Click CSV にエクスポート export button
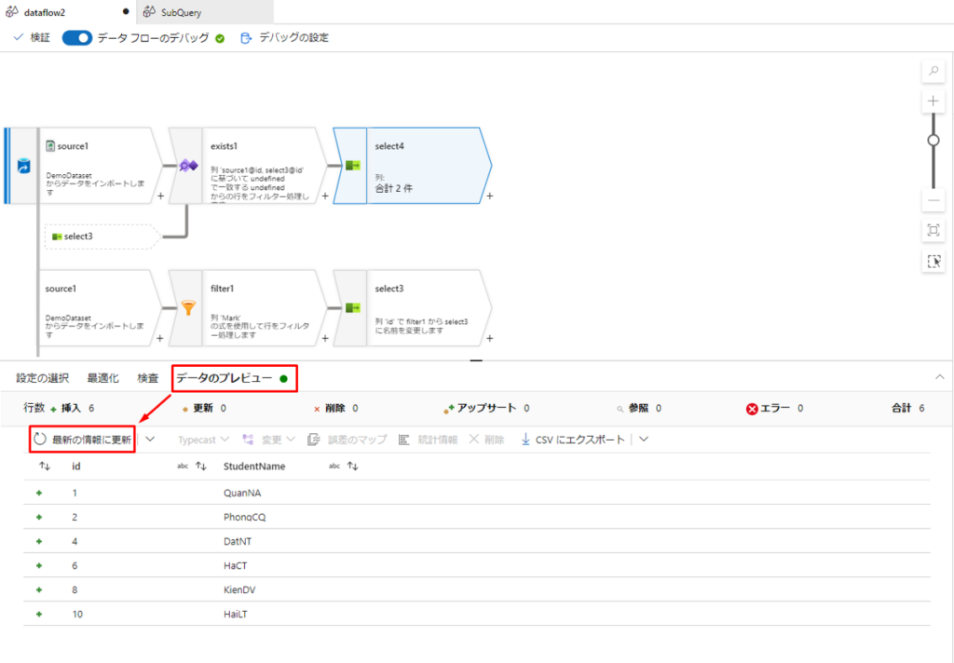The image size is (954, 663). coord(573,440)
